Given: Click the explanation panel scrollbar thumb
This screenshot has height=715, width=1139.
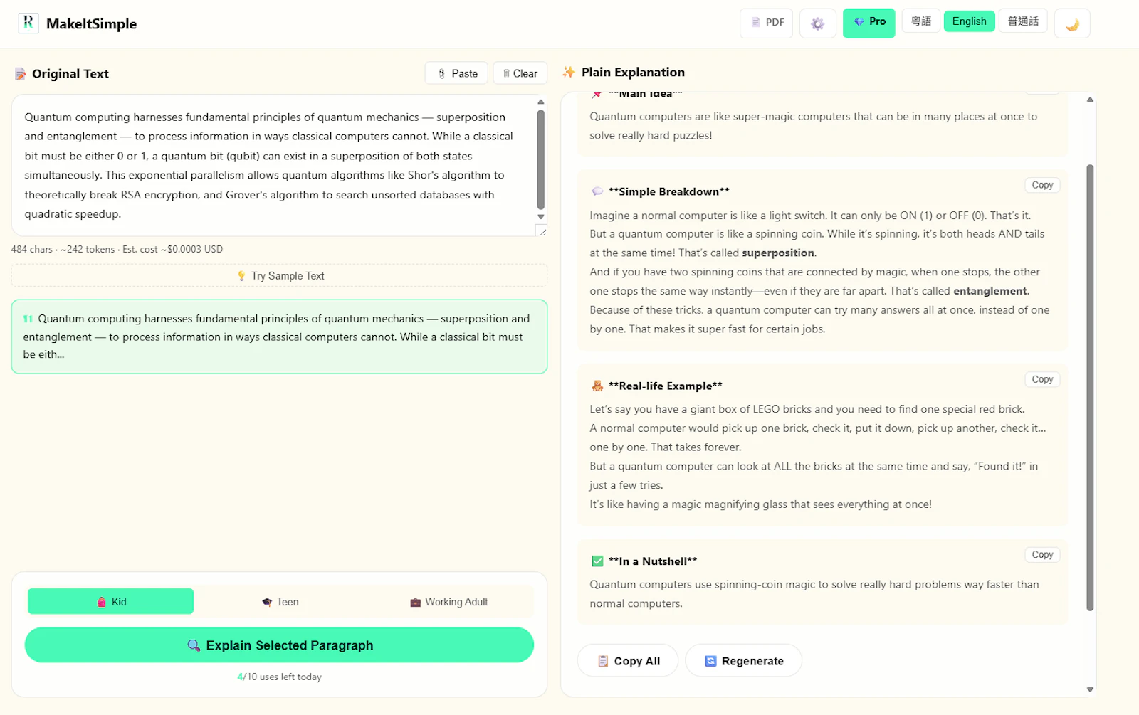Looking at the screenshot, I should tap(1090, 388).
